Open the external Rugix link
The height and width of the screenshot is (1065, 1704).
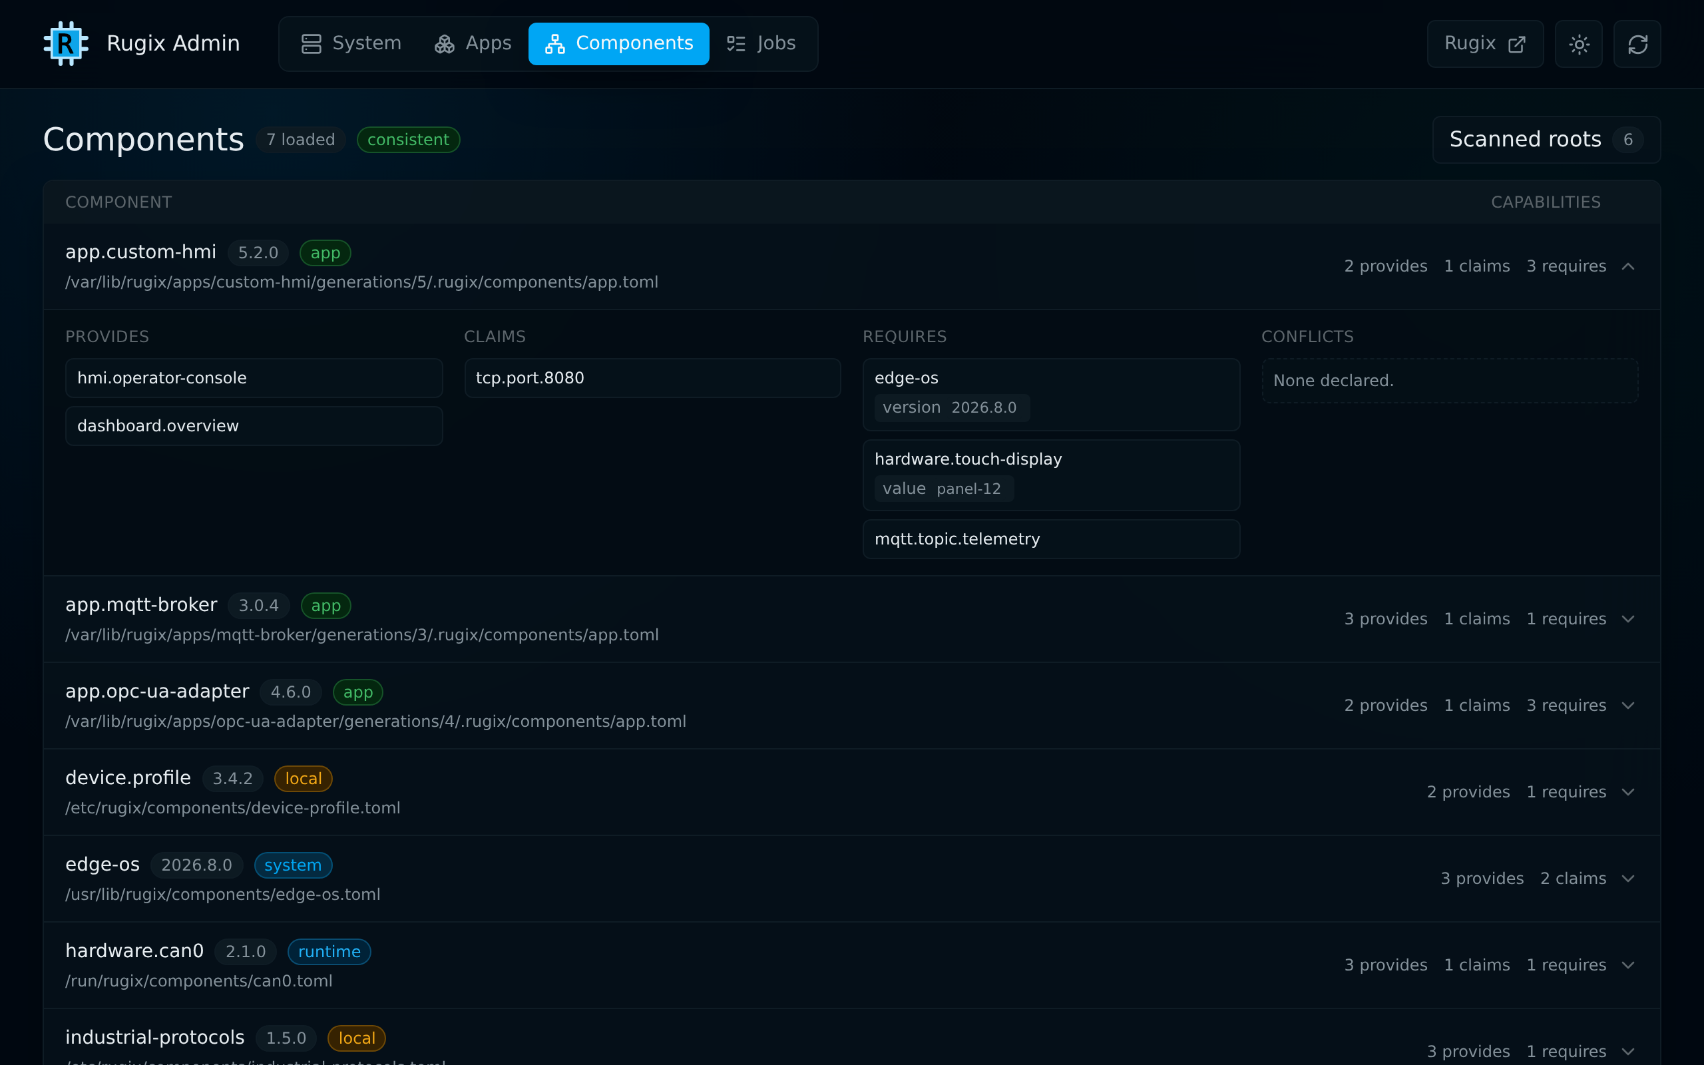pyautogui.click(x=1485, y=44)
